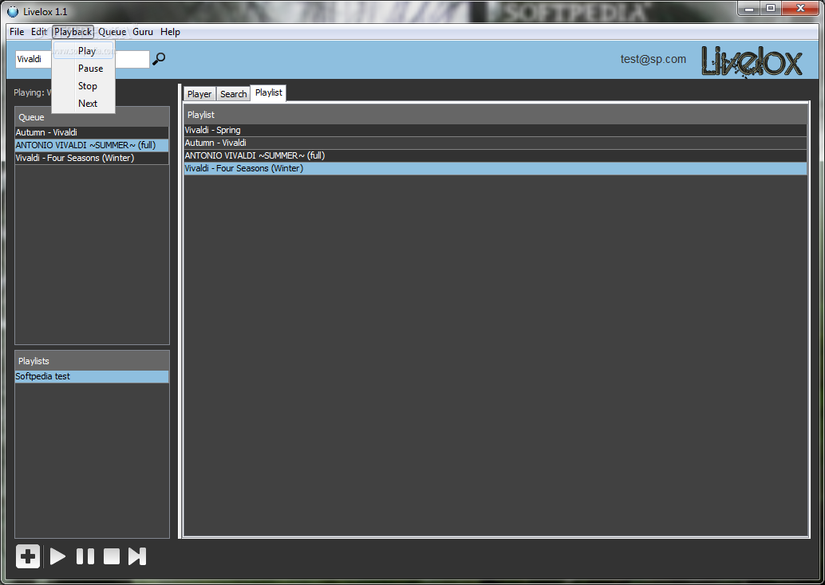The height and width of the screenshot is (585, 825).
Task: Maximize the Livelox window
Action: 771,9
